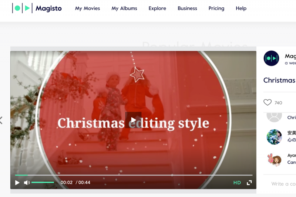Screen dimensions: 296x197
Task: Go to the Explore page
Action: click(157, 8)
